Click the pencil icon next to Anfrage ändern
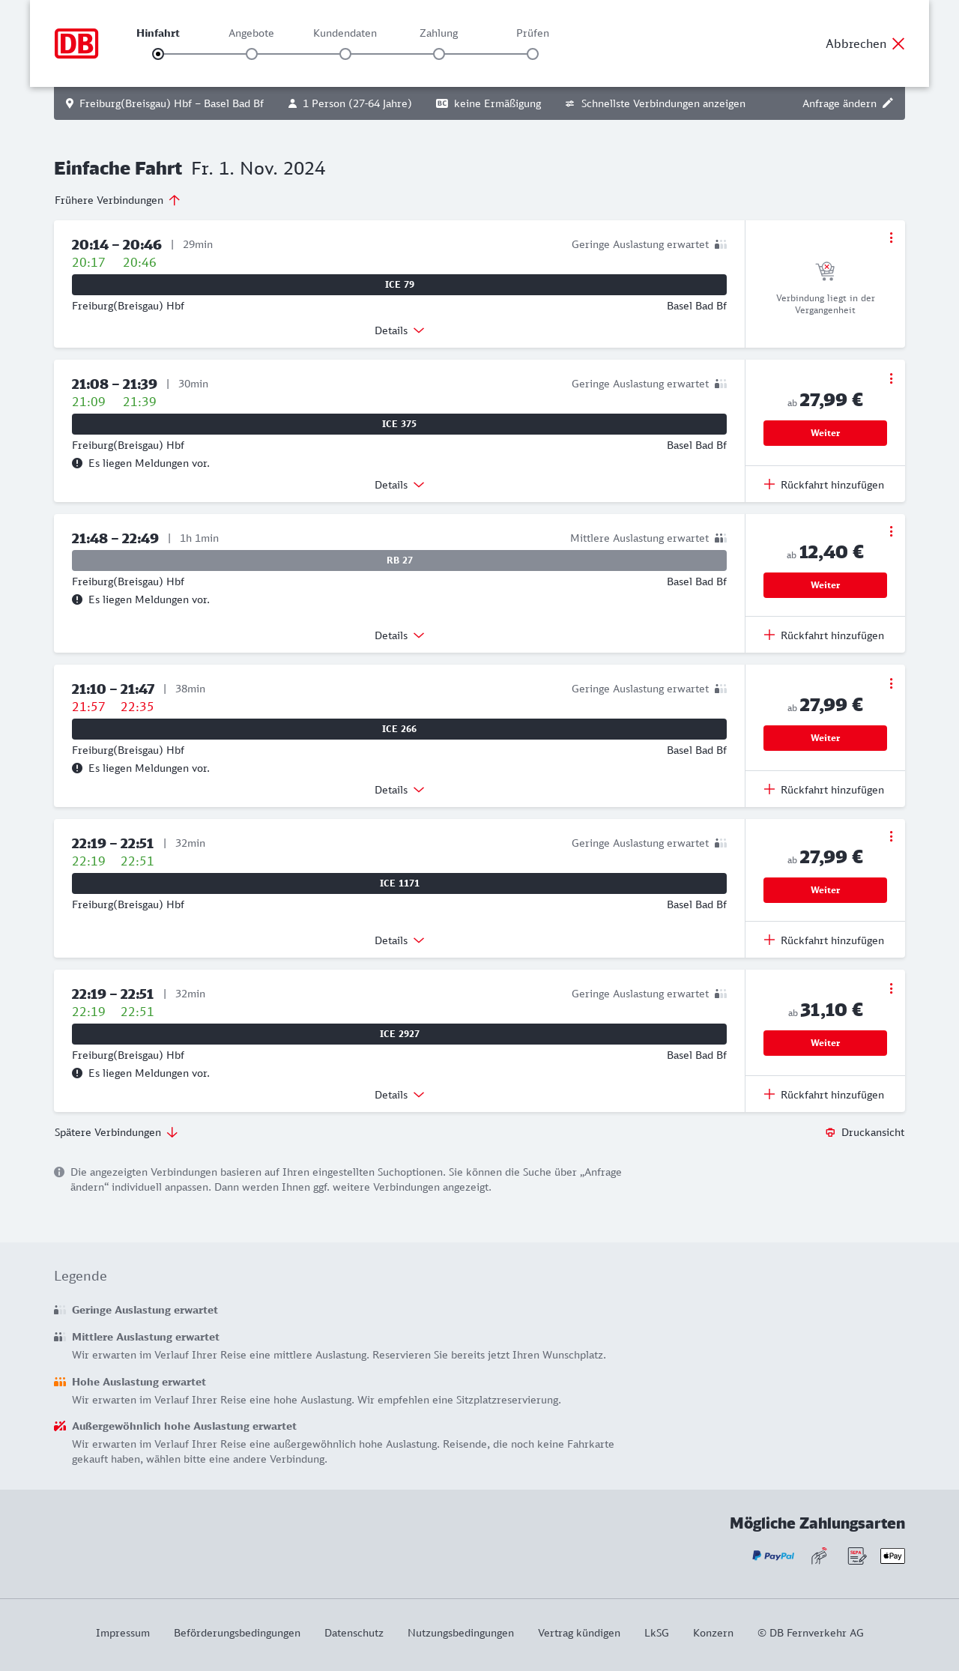 pos(888,103)
